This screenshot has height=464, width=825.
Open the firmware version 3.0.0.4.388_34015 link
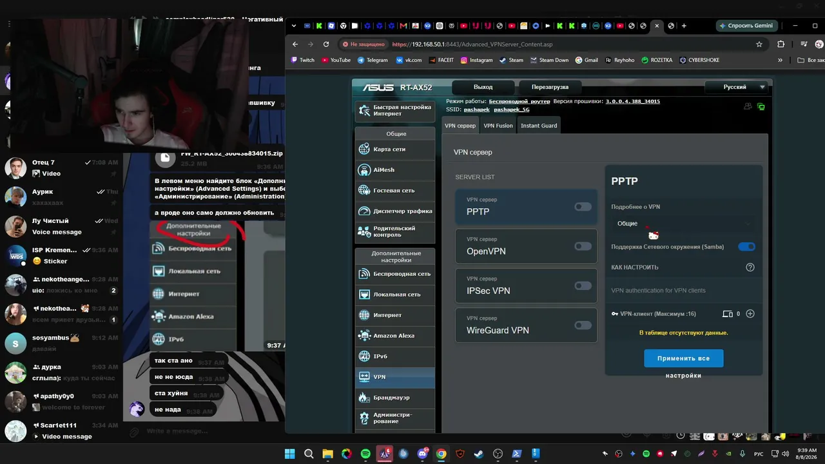coord(632,101)
